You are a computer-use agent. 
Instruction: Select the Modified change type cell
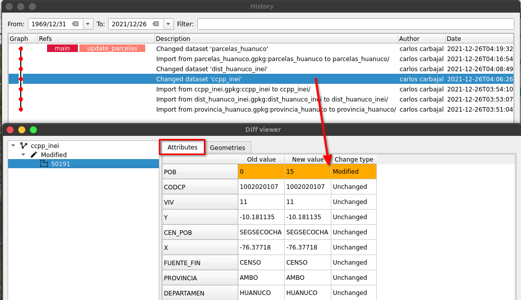pos(354,172)
